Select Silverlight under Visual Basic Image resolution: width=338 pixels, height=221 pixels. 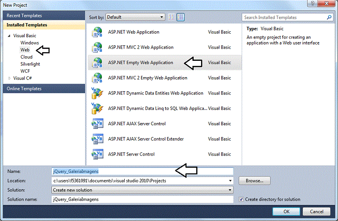point(30,64)
